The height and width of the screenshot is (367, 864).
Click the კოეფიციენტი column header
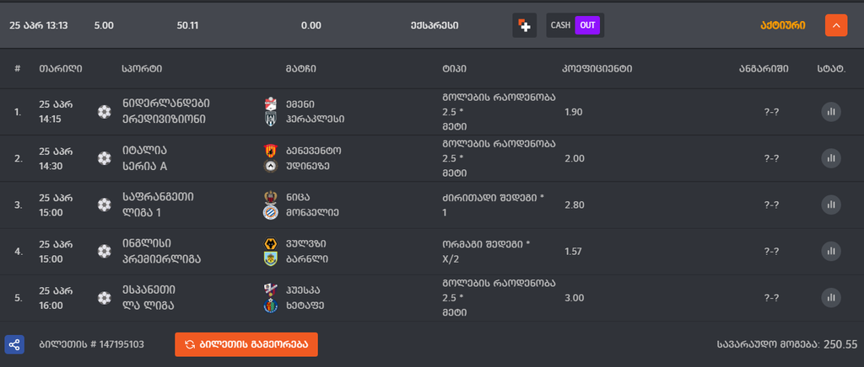pyautogui.click(x=597, y=68)
